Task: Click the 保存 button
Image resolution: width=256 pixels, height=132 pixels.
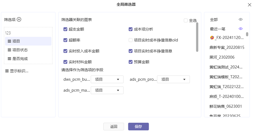Action: pos(138,127)
